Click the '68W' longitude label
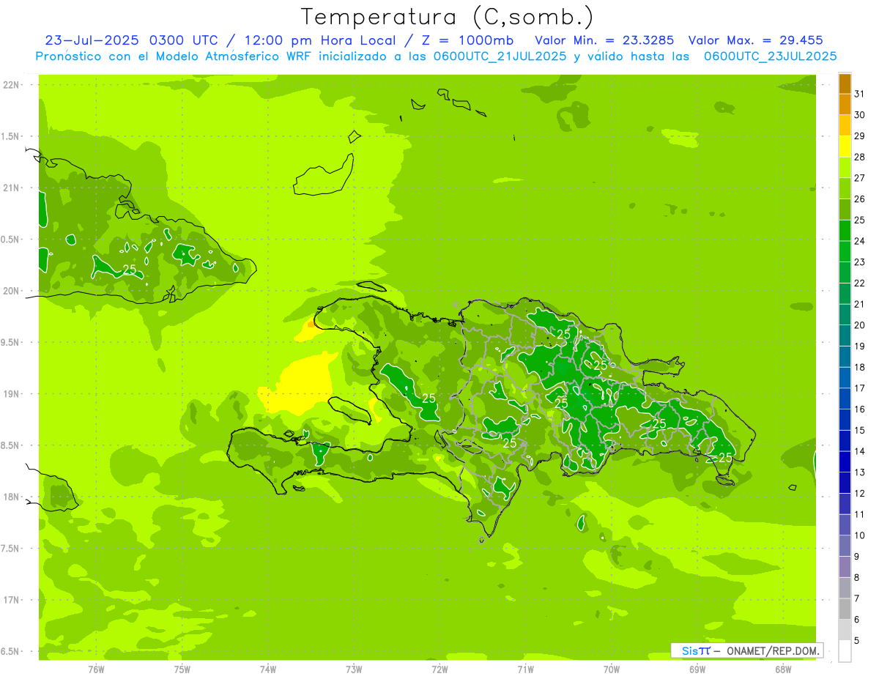Image resolution: width=879 pixels, height=679 pixels. pos(783,669)
